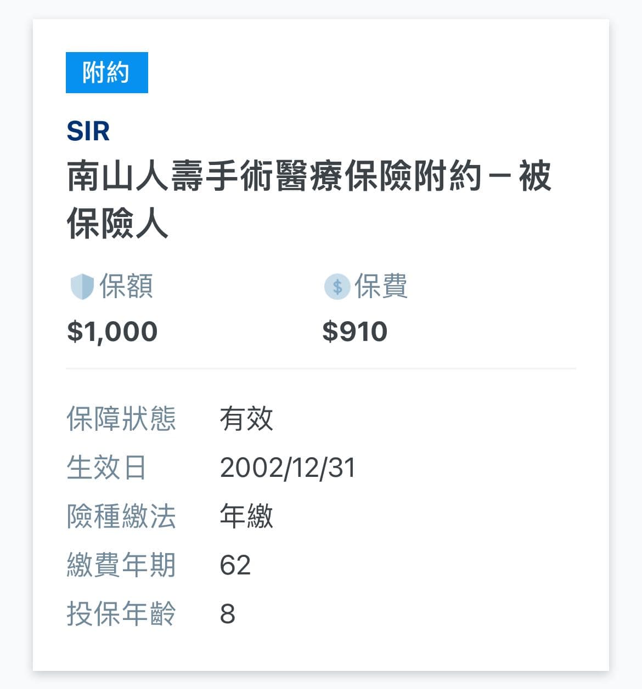Click the 保障狀態 field label
Viewport: 642px width, 689px height.
pos(121,419)
